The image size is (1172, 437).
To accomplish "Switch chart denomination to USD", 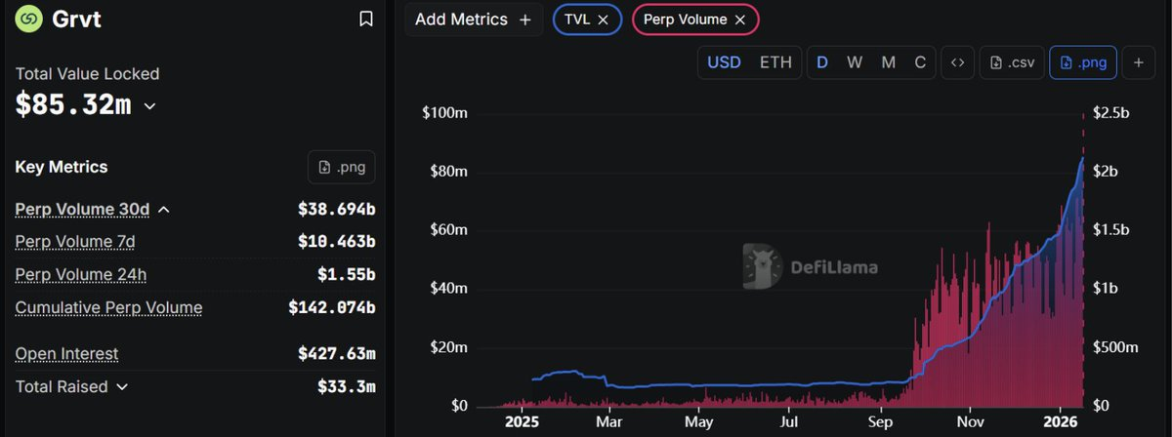I will click(x=724, y=62).
